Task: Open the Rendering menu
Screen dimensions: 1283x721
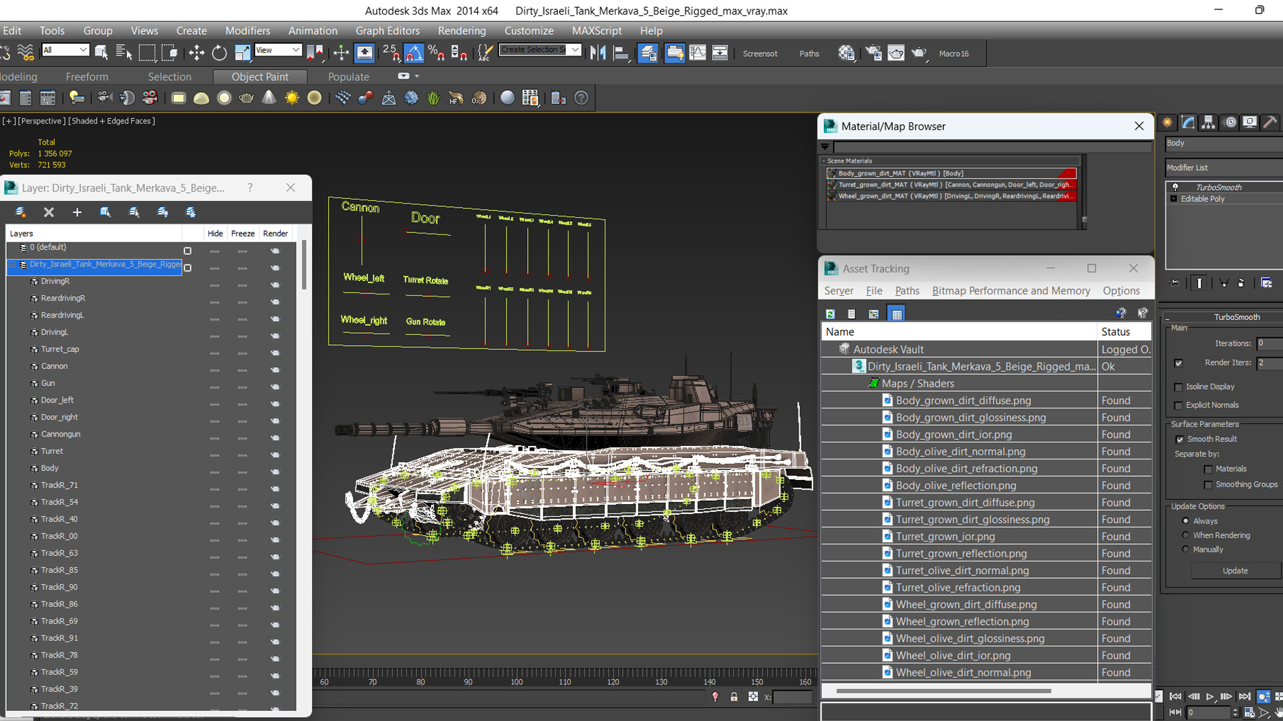Action: click(x=462, y=31)
